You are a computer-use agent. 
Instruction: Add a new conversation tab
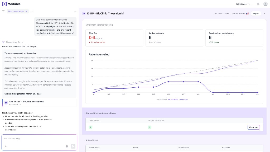(x=32, y=11)
